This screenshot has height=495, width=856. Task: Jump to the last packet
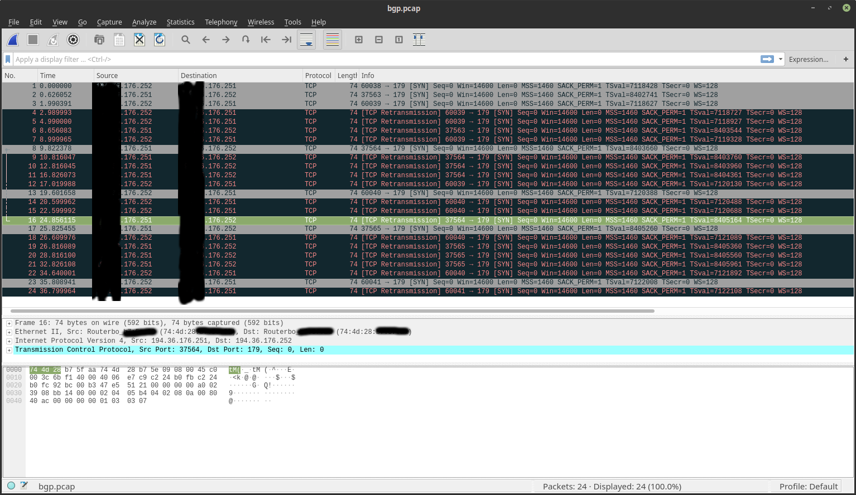tap(286, 40)
